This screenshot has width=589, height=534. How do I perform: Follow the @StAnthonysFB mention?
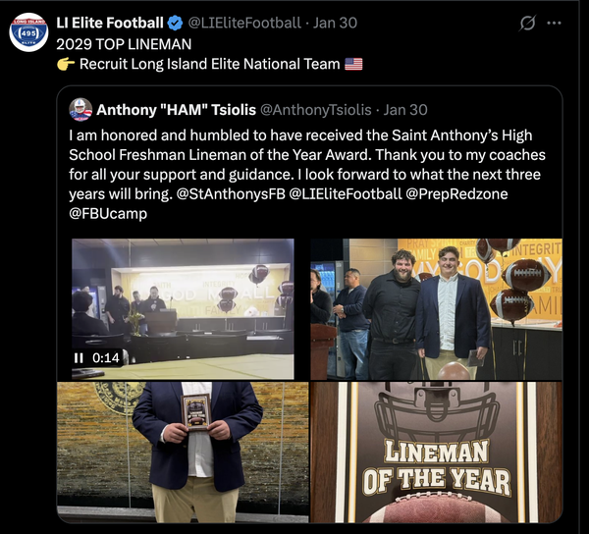[x=231, y=194]
